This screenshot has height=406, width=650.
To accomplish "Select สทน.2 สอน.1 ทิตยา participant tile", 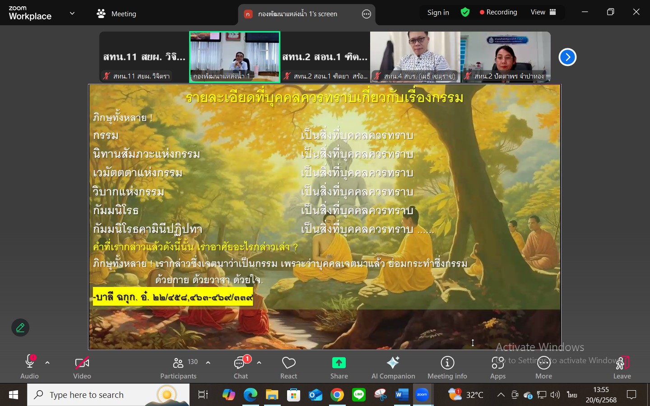I will (325, 57).
